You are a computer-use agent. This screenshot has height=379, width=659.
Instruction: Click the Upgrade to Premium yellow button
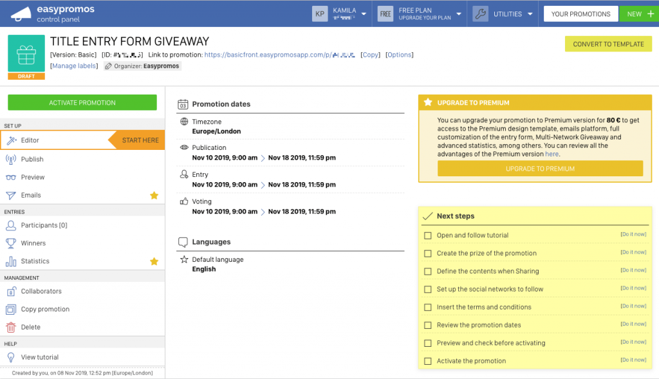[x=540, y=169]
